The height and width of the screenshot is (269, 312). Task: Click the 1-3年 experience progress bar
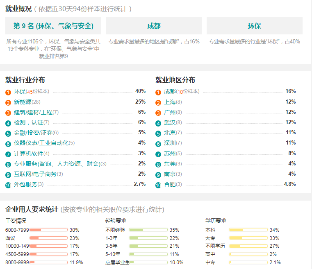(x=148, y=238)
